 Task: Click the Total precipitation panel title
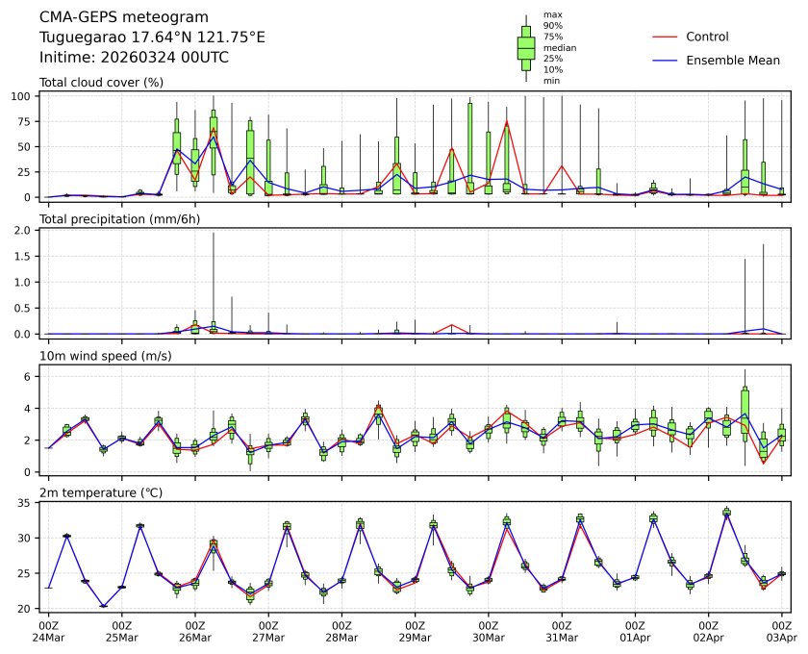click(x=118, y=220)
